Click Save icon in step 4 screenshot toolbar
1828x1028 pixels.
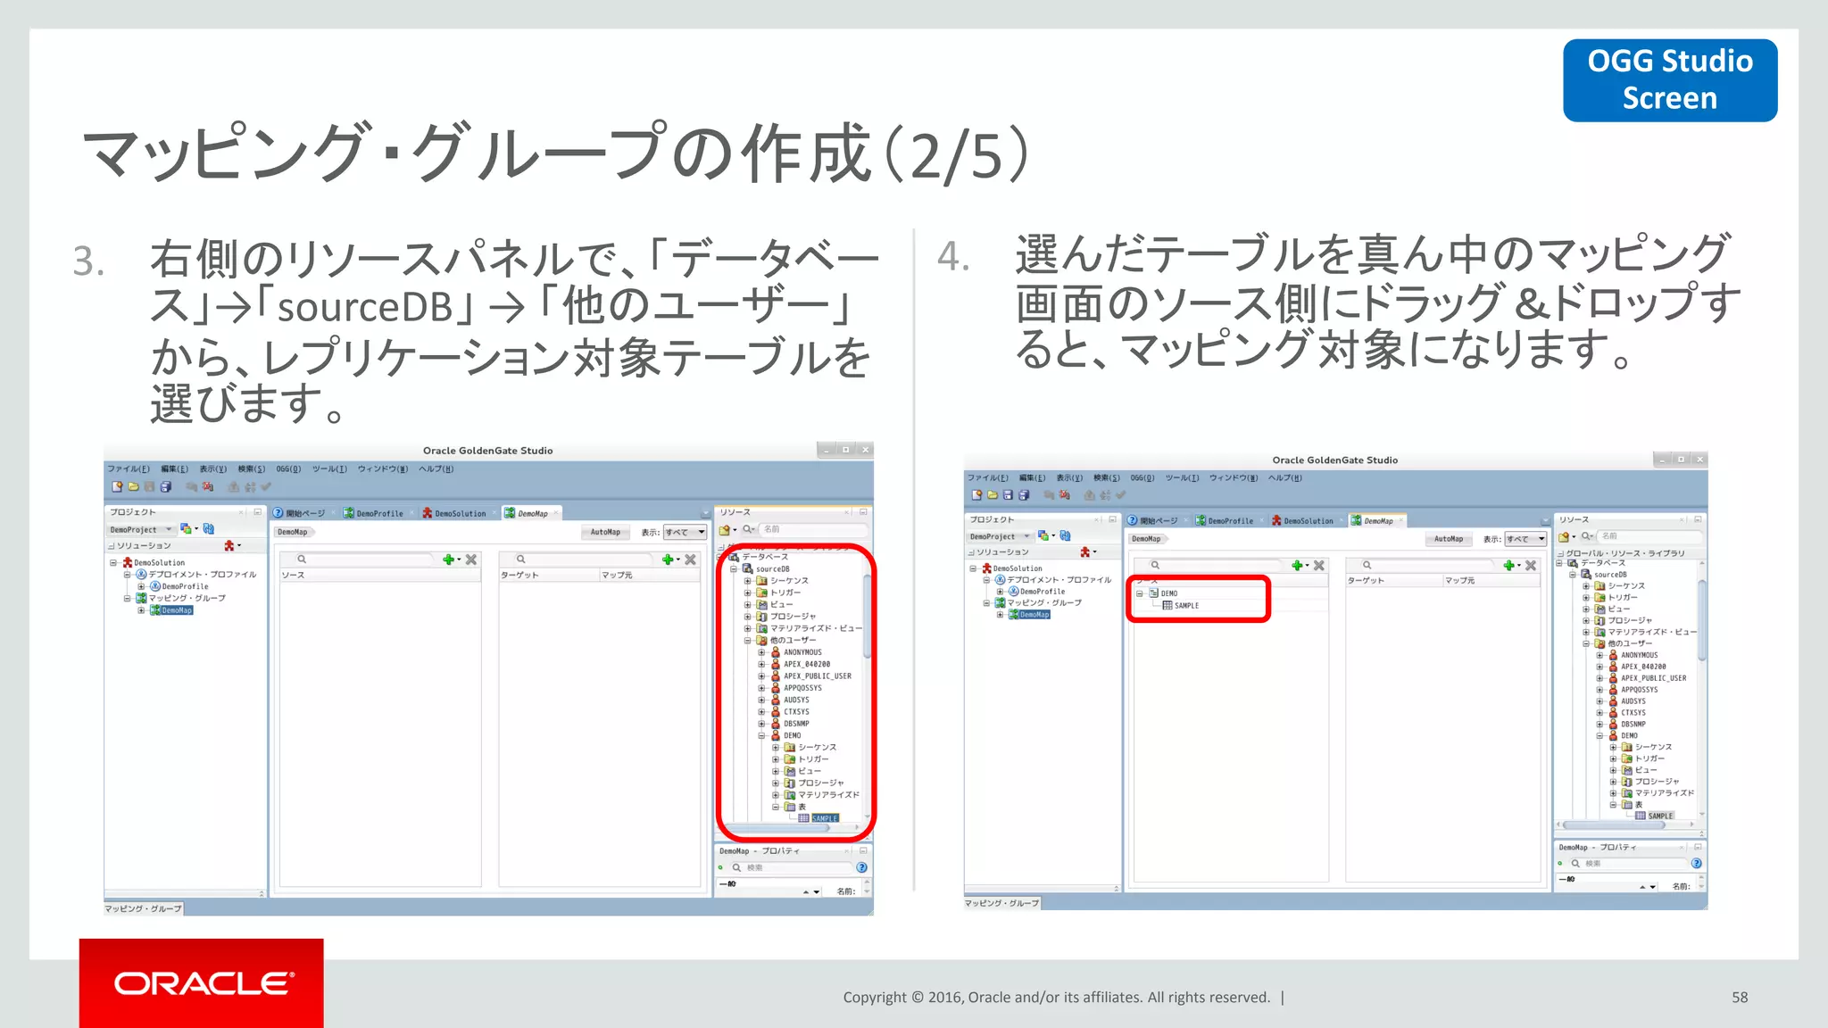1008,494
